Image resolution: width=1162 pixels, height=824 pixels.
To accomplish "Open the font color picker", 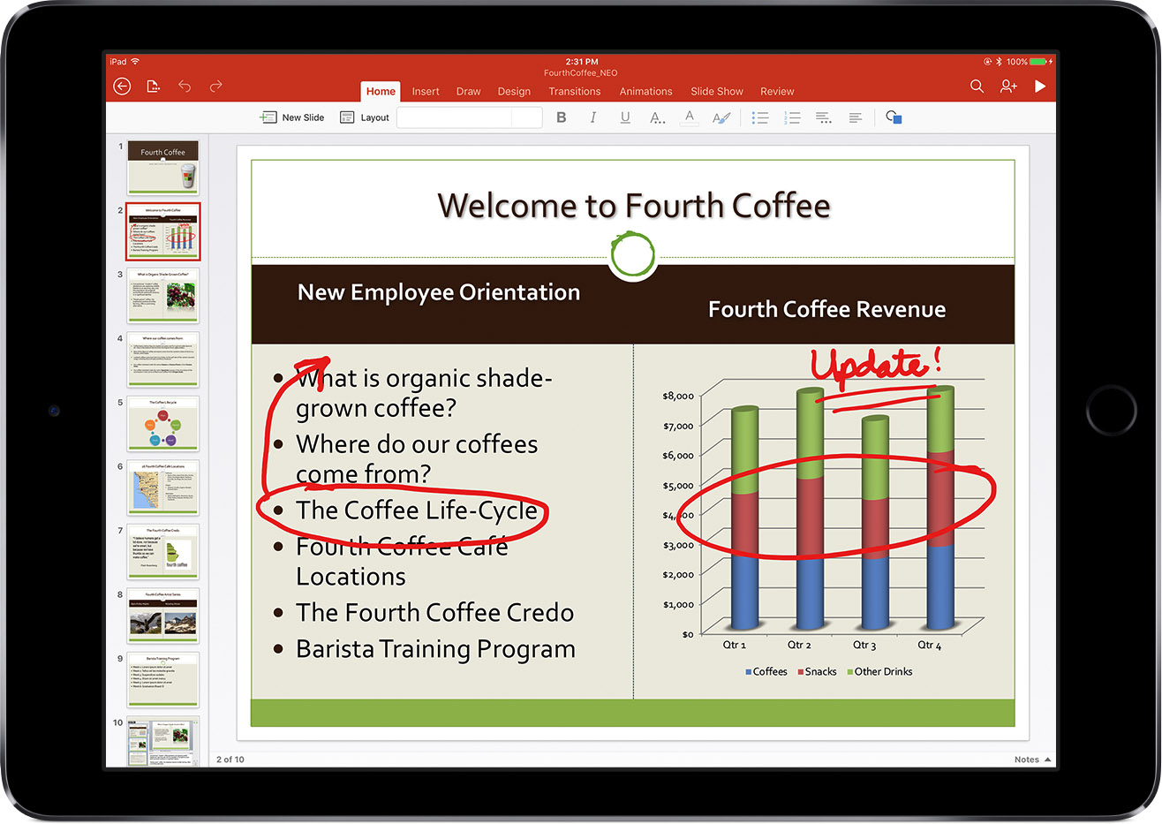I will [x=690, y=117].
